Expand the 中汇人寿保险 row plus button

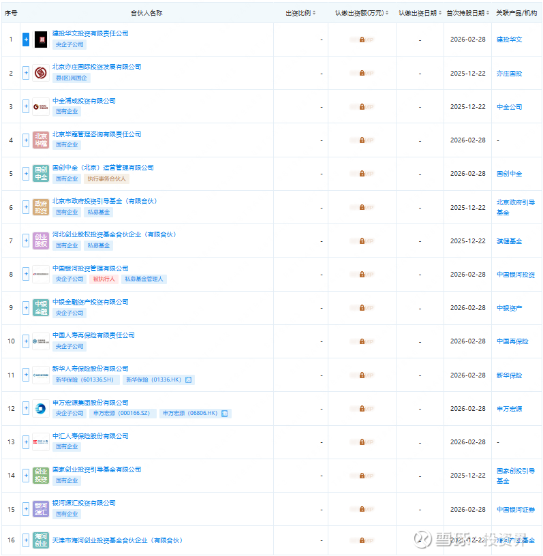coord(26,442)
